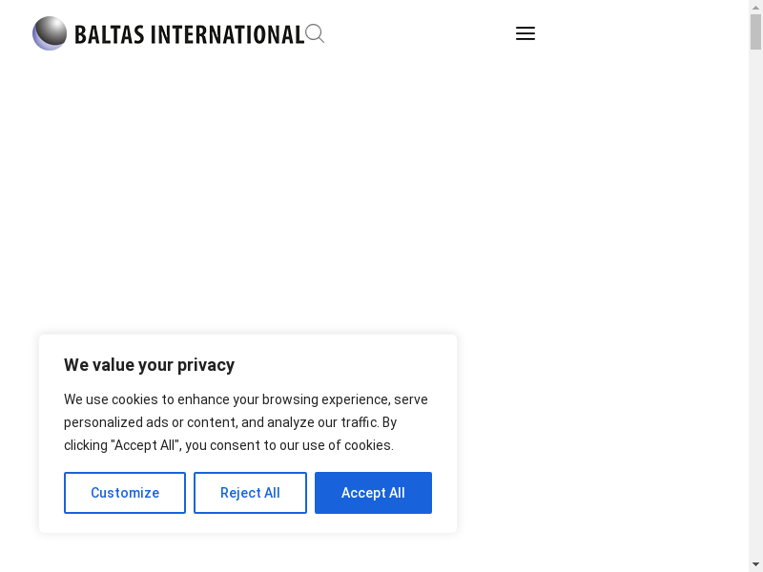Click the BALTAS INTERNATIONAL wordmark
Viewport: 763px width, 572px height.
189,35
